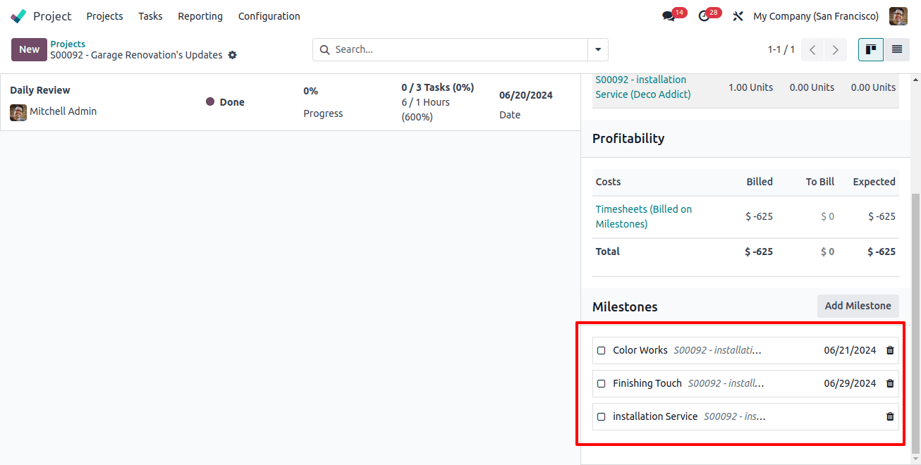Click the 0% Progress value
This screenshot has width=921, height=465.
point(311,91)
